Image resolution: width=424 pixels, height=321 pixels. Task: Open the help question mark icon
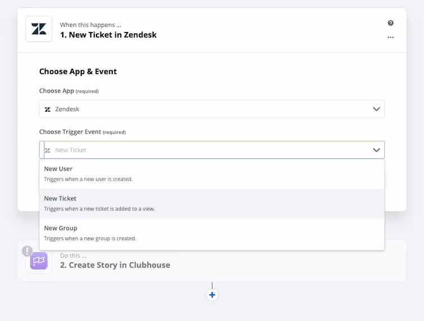(390, 23)
